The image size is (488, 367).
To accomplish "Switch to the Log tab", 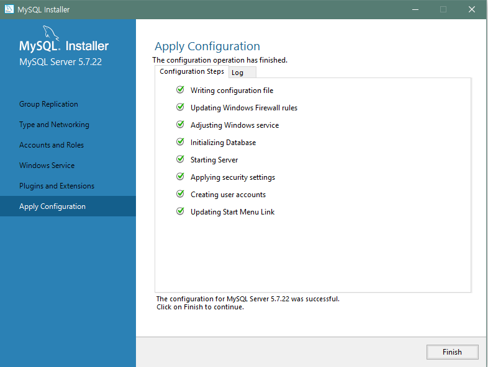I will [x=242, y=73].
